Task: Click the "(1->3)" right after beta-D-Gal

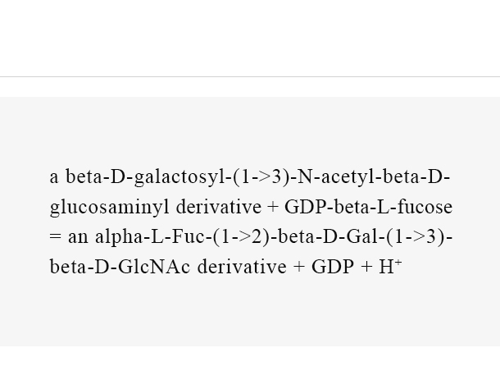Action: [x=416, y=237]
